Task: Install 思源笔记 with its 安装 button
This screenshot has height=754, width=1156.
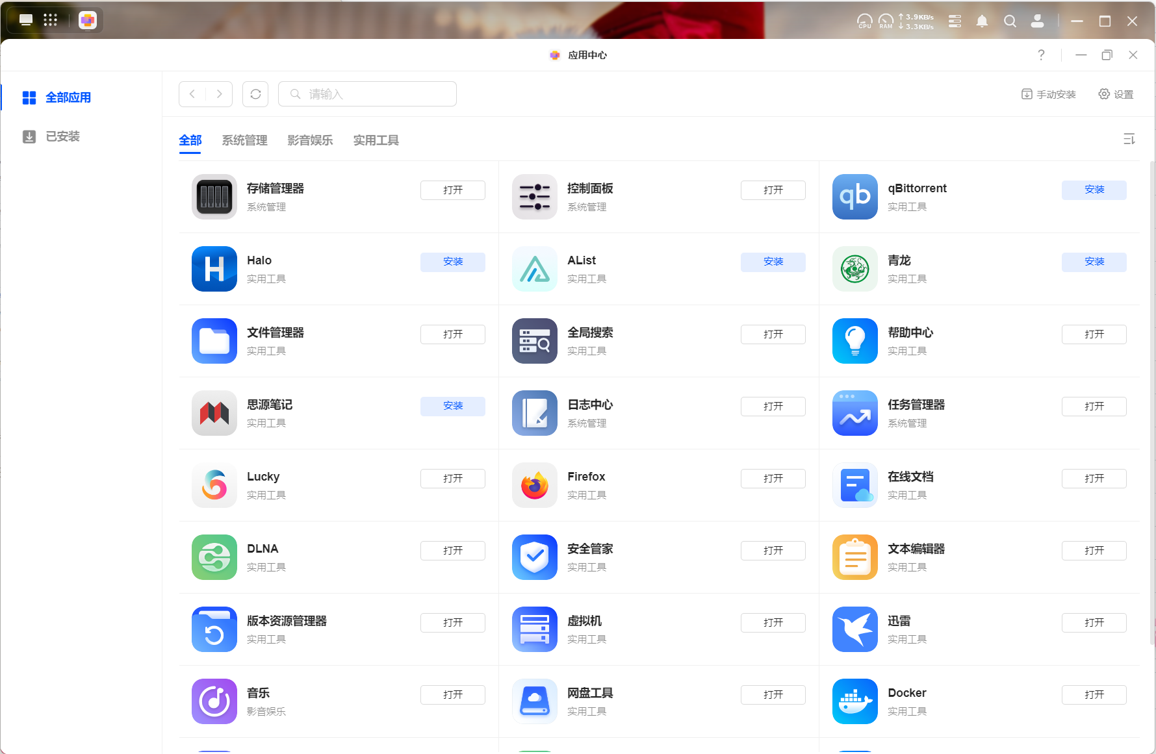Action: pos(453,406)
